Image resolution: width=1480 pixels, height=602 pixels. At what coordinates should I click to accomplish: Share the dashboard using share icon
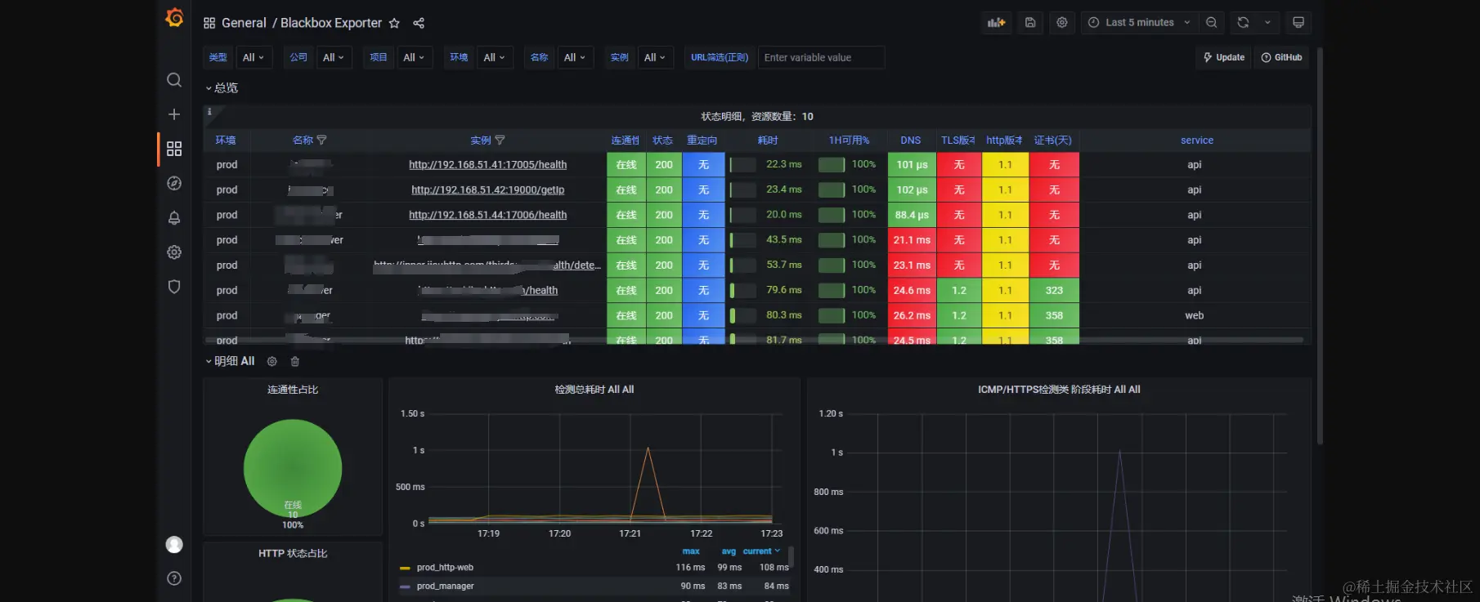point(419,23)
